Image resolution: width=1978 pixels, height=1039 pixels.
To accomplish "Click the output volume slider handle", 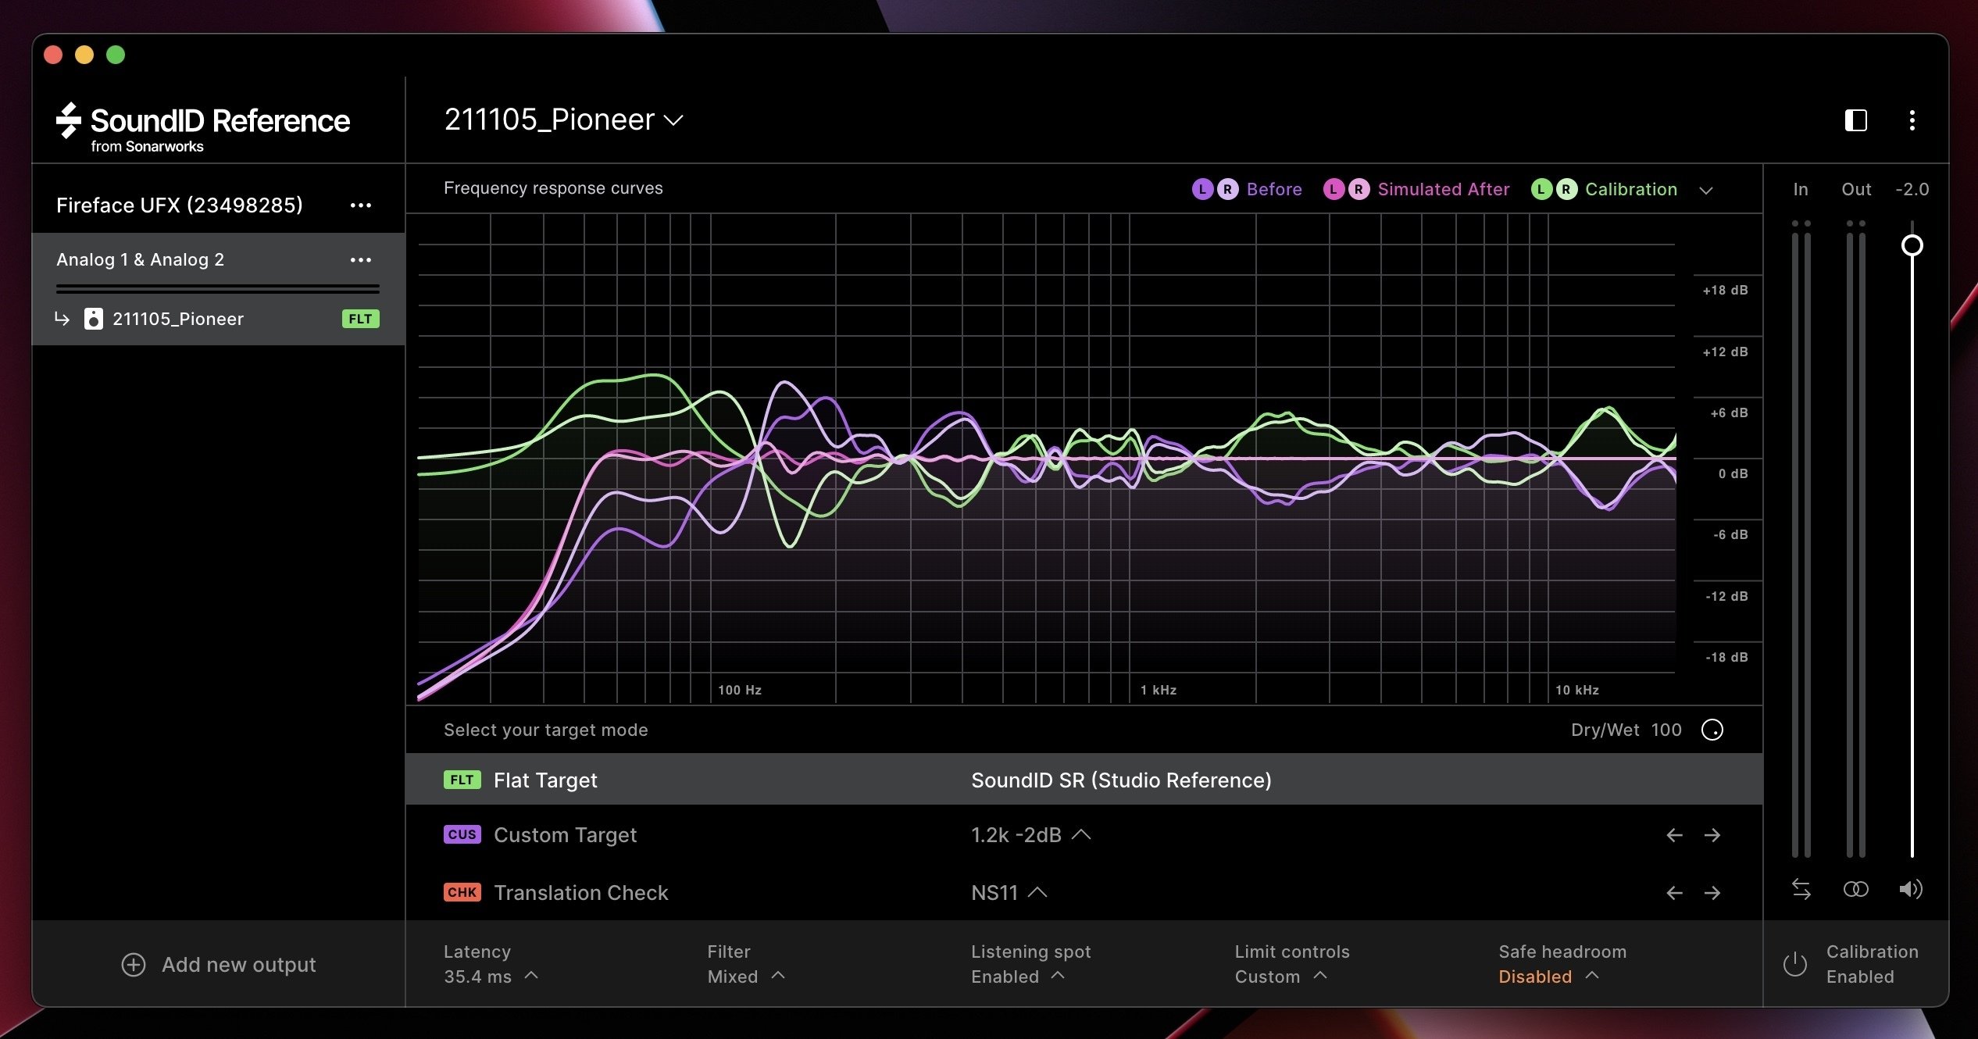I will point(1912,245).
